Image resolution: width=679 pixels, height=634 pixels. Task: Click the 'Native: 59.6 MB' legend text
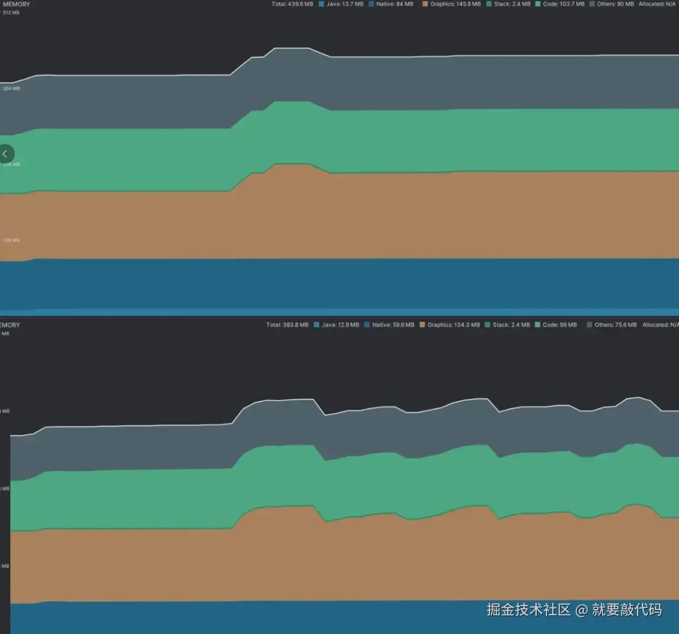coord(393,325)
